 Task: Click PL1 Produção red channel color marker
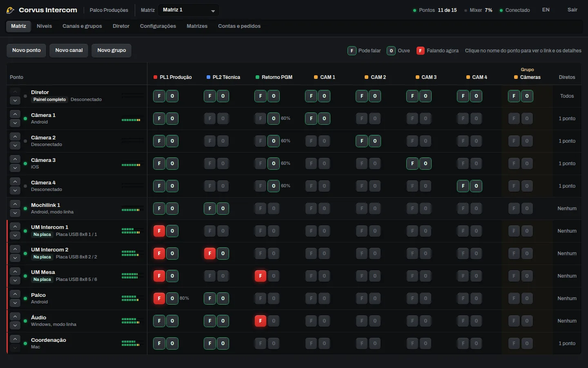click(x=155, y=77)
